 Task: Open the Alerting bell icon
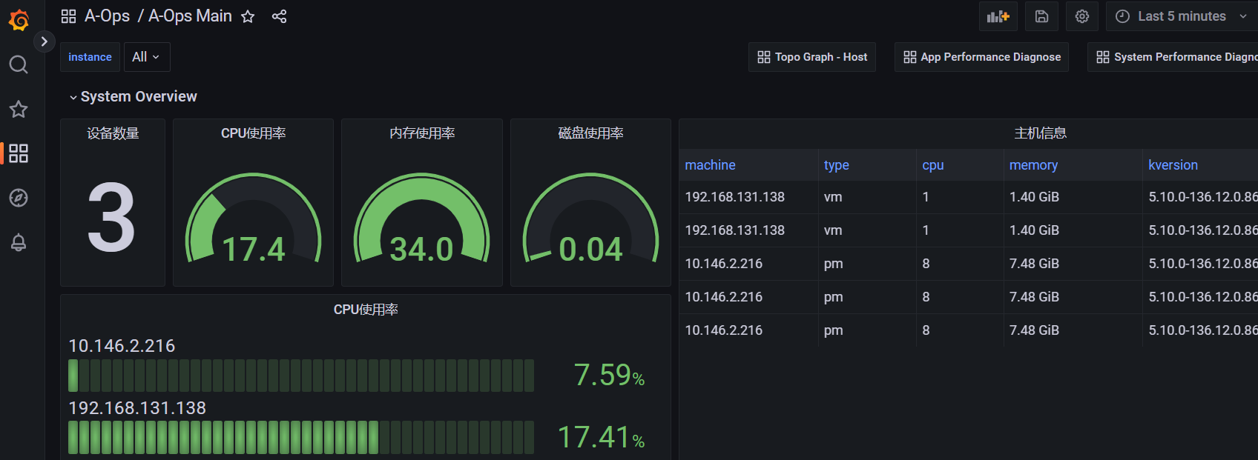pos(19,242)
